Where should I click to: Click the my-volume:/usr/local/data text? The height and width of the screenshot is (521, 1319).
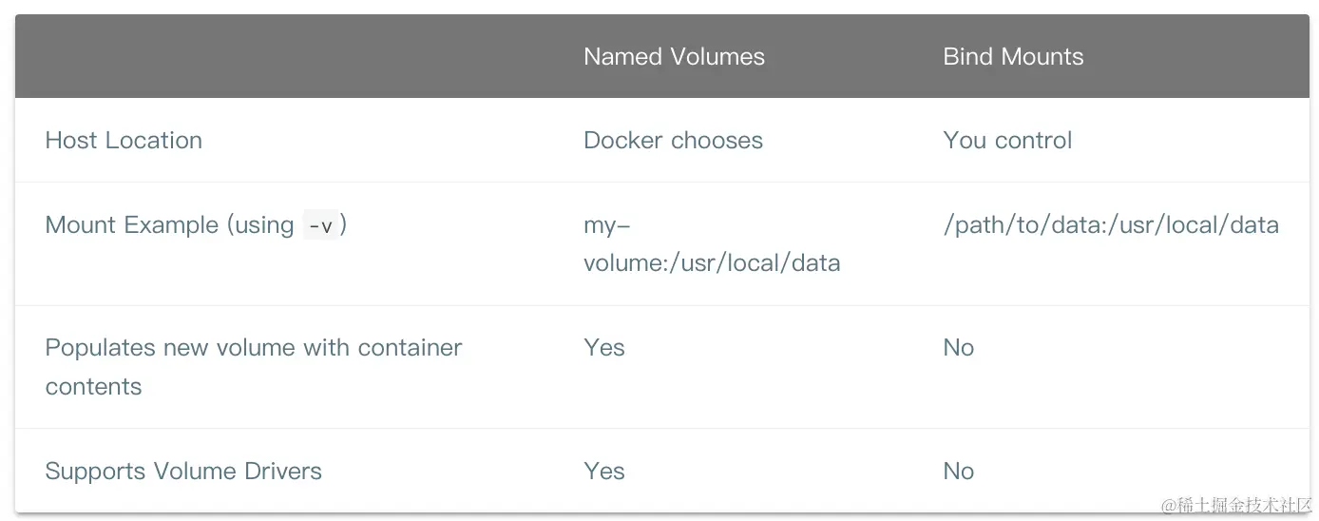click(x=712, y=243)
